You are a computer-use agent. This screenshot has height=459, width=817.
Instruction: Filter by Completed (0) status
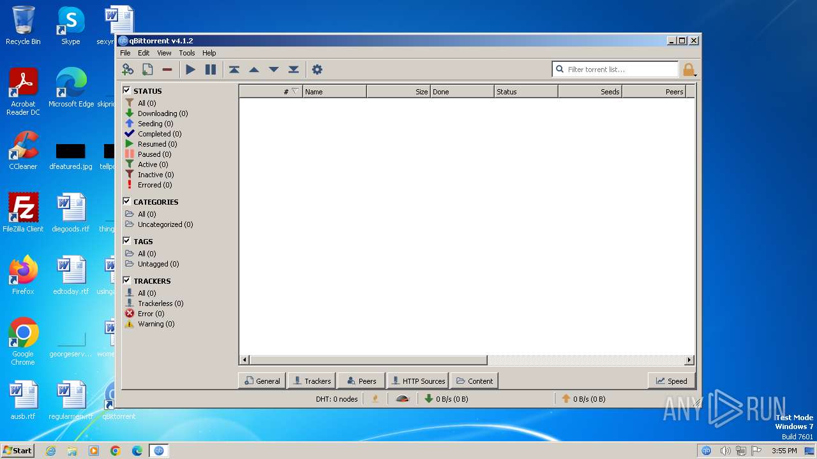pos(160,134)
